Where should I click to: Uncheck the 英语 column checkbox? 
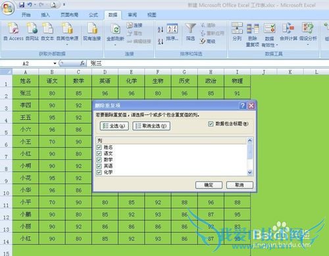pos(99,166)
